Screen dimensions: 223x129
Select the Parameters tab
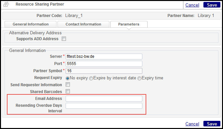[x=129, y=24]
